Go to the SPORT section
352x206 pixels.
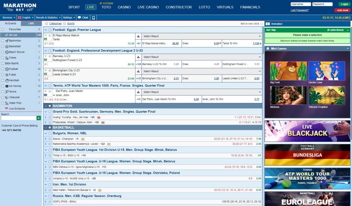[74, 7]
